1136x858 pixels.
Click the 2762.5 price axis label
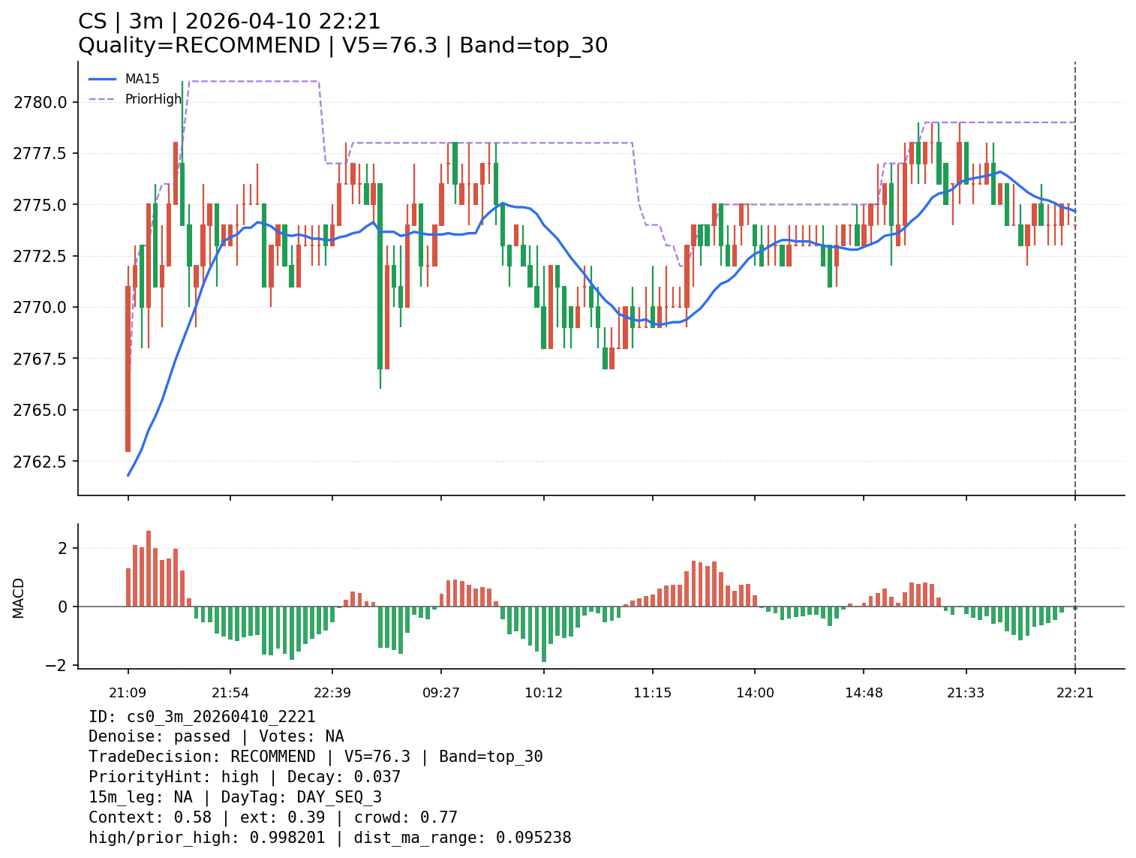pos(41,461)
